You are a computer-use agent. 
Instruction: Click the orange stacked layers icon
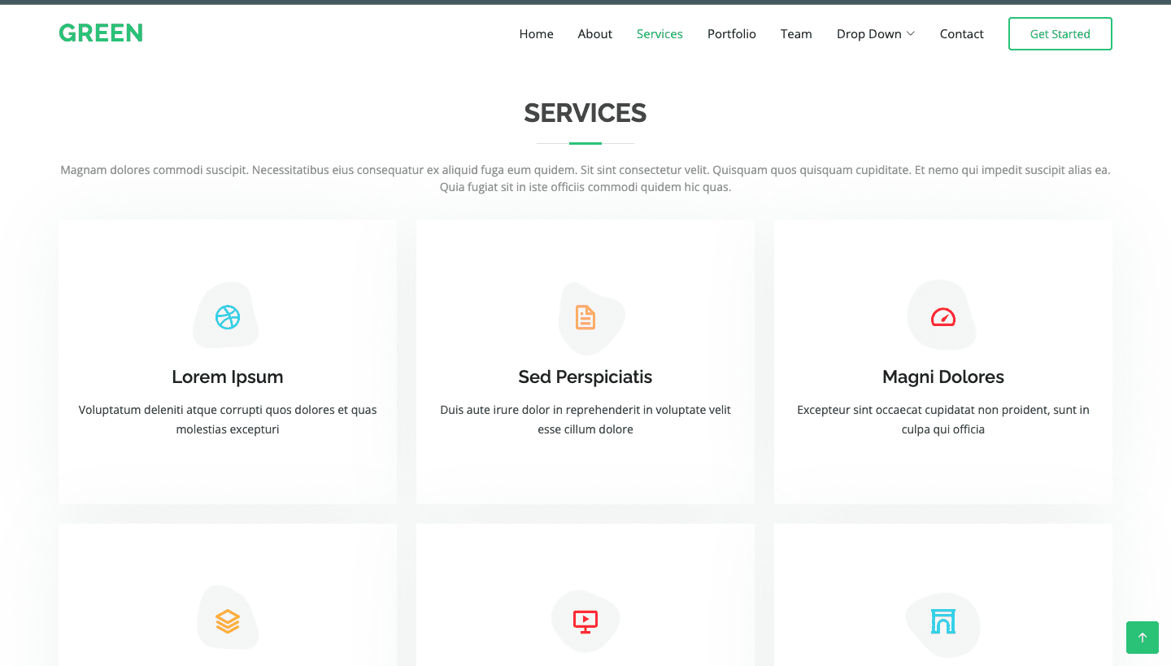point(228,621)
